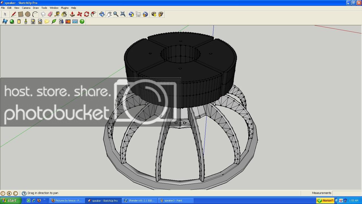Open the Windows Start menu
Screen dimensions: 362x204
10,201
